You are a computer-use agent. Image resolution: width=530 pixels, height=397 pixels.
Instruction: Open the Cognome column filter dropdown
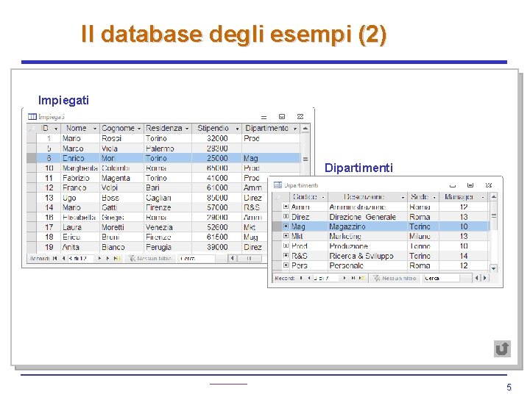(x=139, y=129)
